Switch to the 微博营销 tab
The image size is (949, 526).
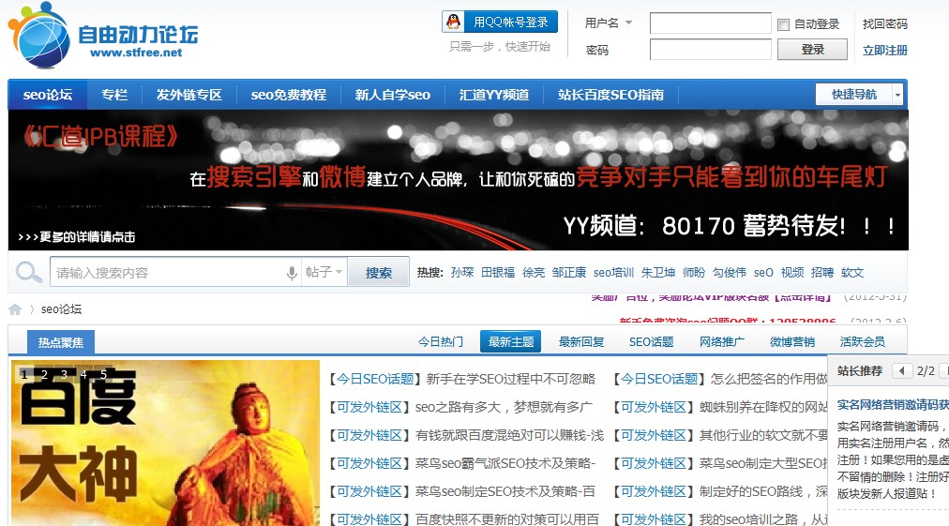tap(792, 342)
